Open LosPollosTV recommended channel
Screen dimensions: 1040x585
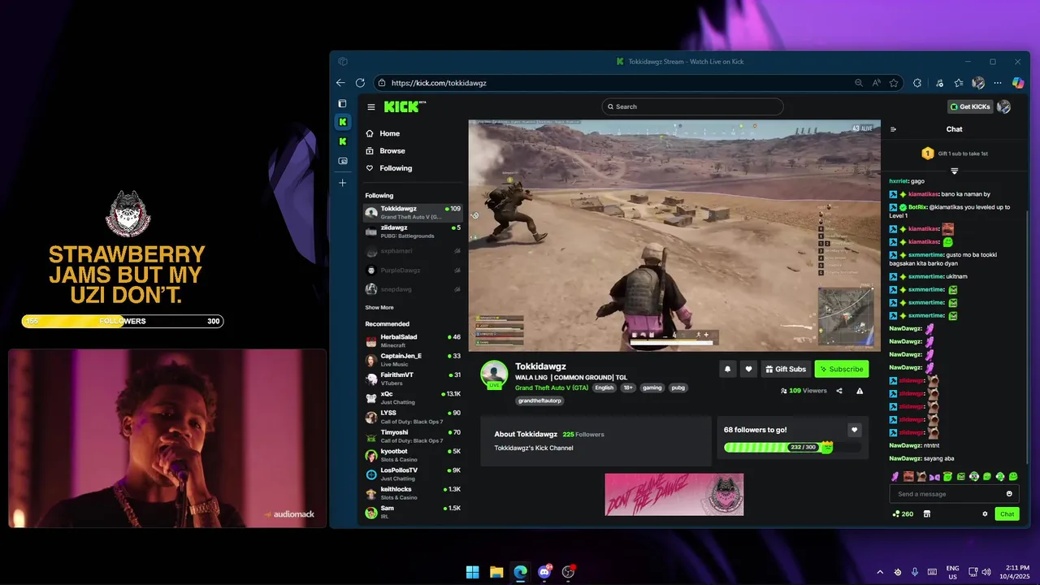[413, 474]
